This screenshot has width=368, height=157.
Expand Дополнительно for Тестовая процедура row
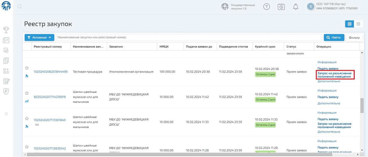click(329, 81)
